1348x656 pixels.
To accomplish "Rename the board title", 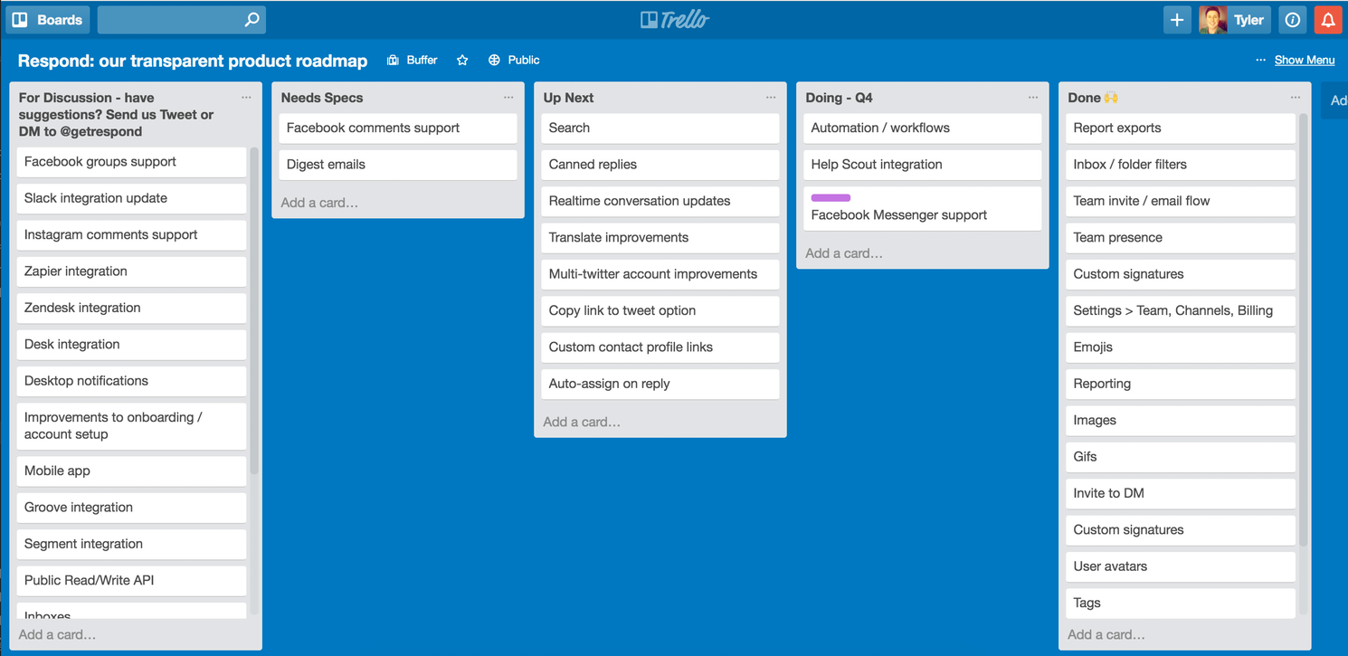I will [x=193, y=61].
